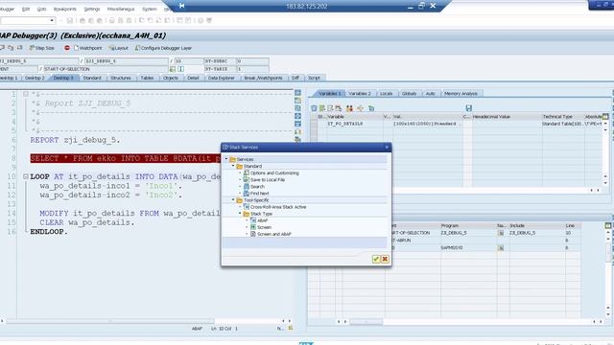The height and width of the screenshot is (345, 614).
Task: Click the START-OF-SELECTION event field
Action: tap(106, 69)
